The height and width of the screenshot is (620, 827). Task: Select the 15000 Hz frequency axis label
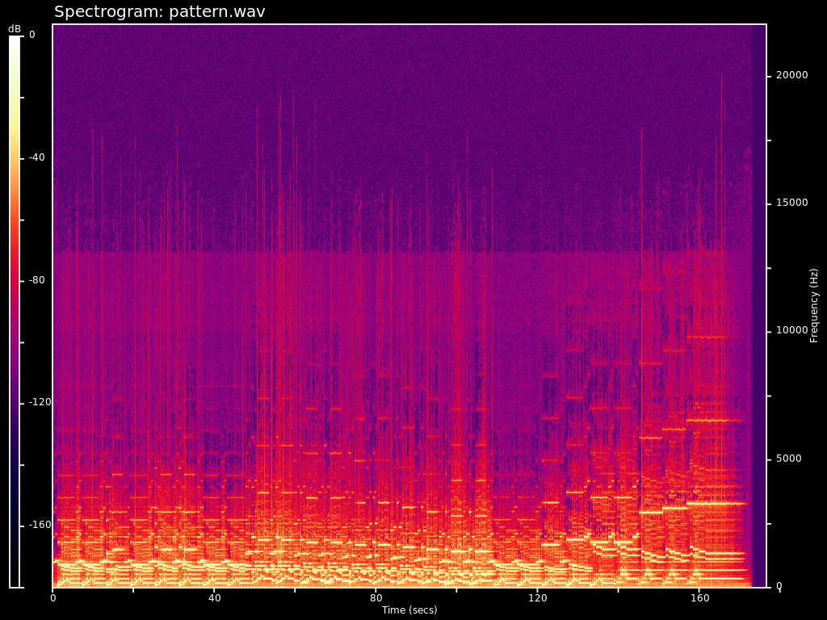tap(791, 203)
